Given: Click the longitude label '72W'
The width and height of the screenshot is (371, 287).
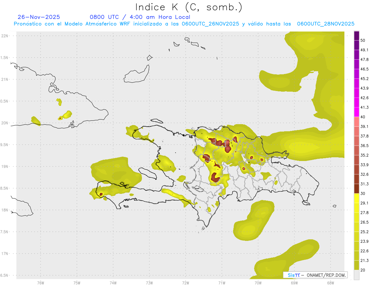Looking at the screenshot, I should (x=185, y=283).
